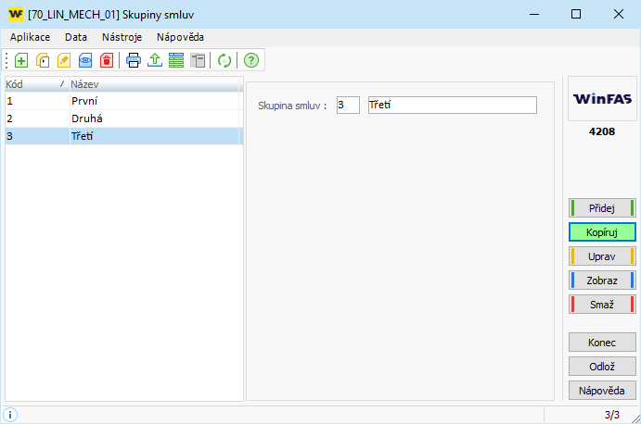Viewport: 641px width, 424px height.
Task: Click the info icon in status bar
Action: [x=10, y=415]
